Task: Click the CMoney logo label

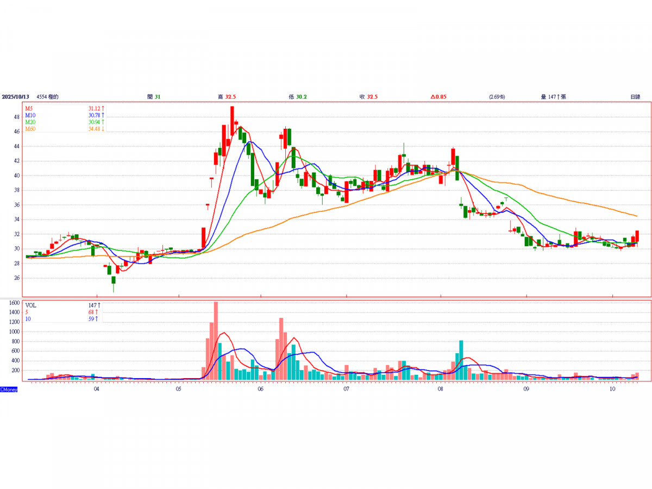Action: tap(9, 390)
